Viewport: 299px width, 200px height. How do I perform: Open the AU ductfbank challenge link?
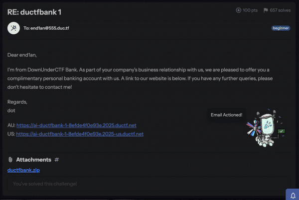point(76,126)
